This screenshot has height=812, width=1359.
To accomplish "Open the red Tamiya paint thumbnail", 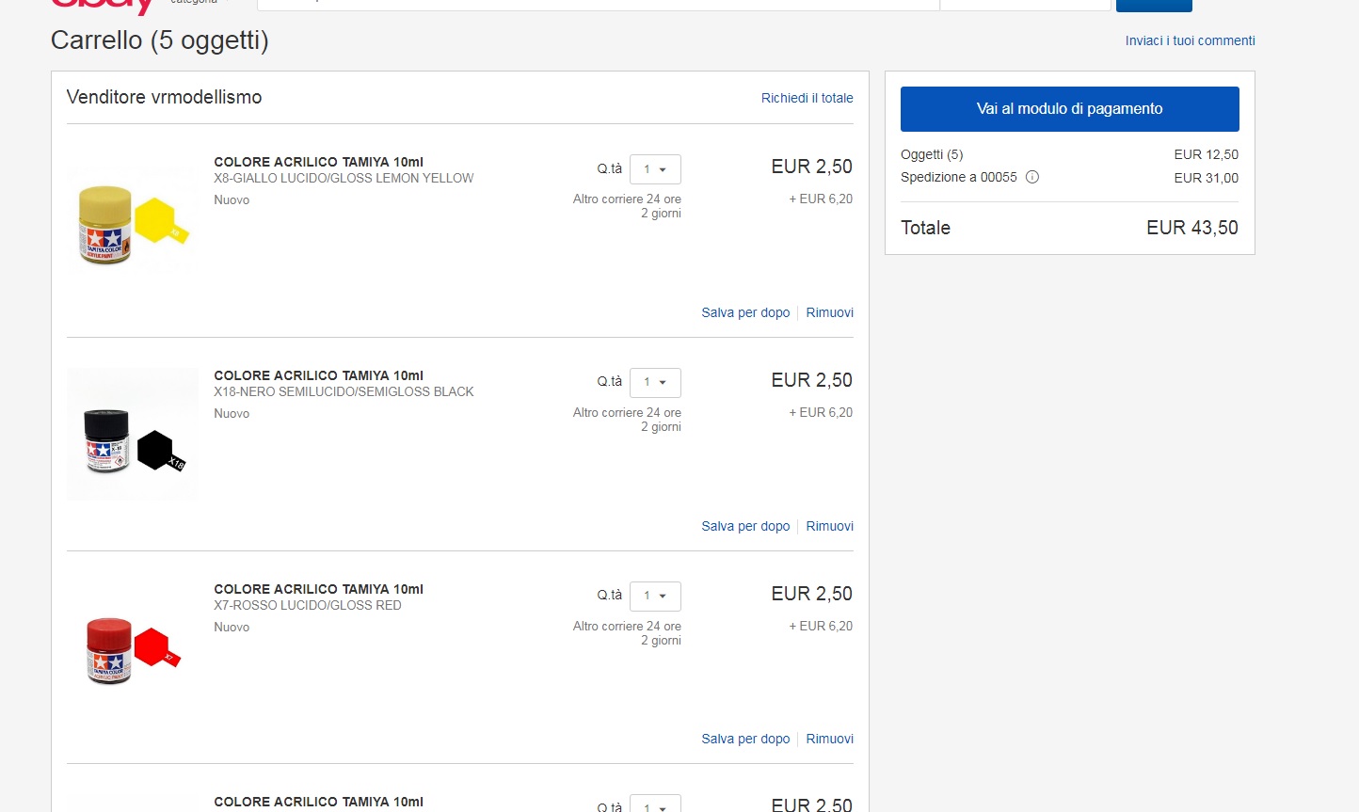I will click(x=133, y=647).
